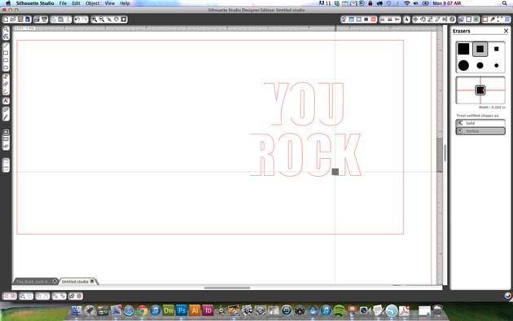Viewport: 513px width, 321px height.
Task: Open Google Chrome from the Dock
Action: tap(142, 310)
